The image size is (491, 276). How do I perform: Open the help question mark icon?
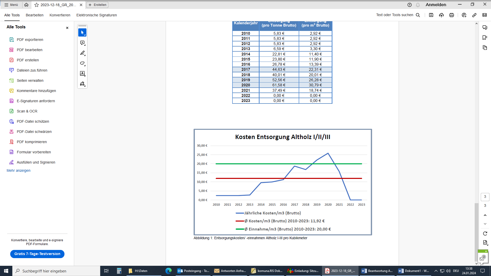[x=409, y=5]
